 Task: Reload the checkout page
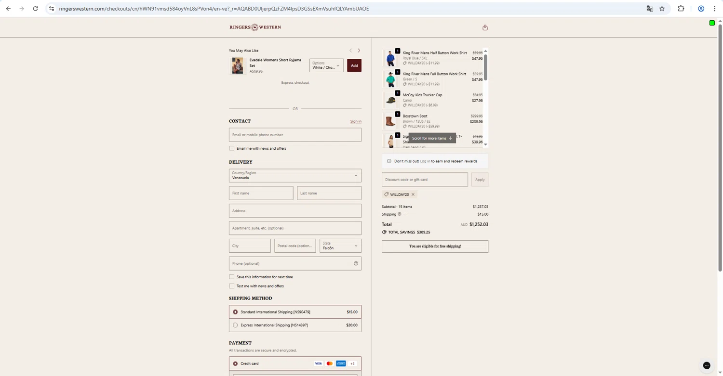tap(35, 9)
